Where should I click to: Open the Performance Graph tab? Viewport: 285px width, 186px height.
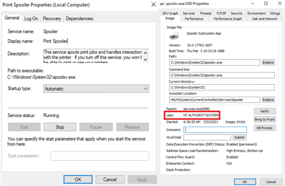(228, 19)
